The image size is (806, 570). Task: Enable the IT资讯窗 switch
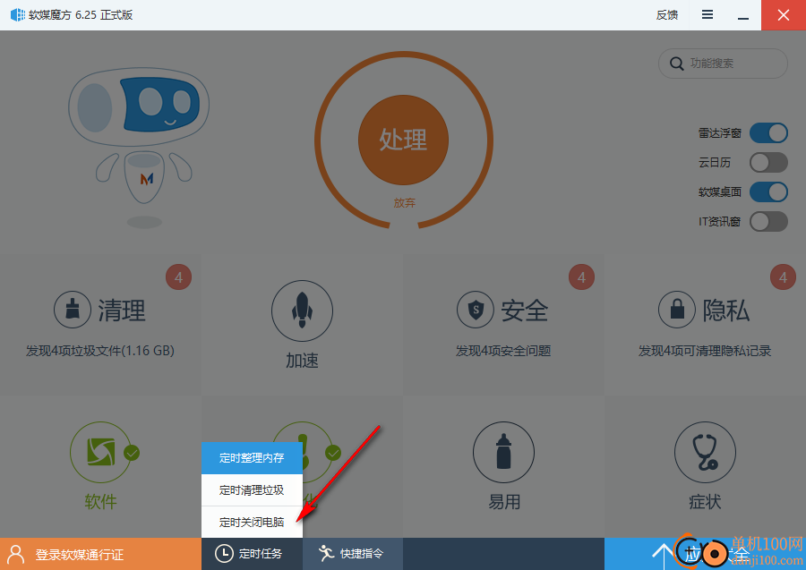click(768, 222)
